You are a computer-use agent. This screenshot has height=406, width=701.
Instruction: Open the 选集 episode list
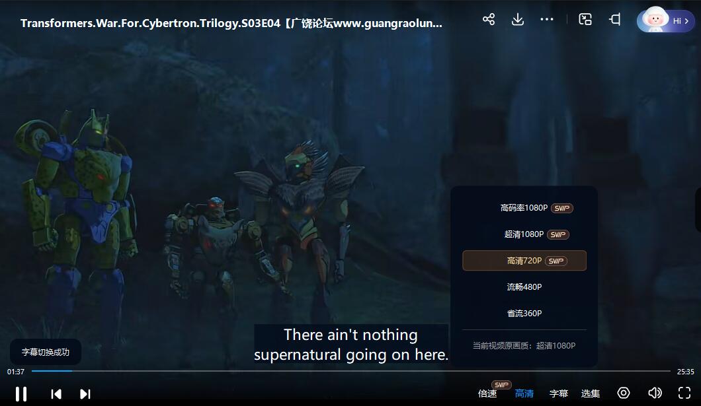pos(591,393)
